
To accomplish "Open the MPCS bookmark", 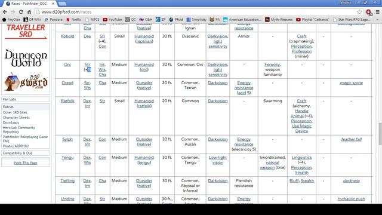I will coord(93,20).
